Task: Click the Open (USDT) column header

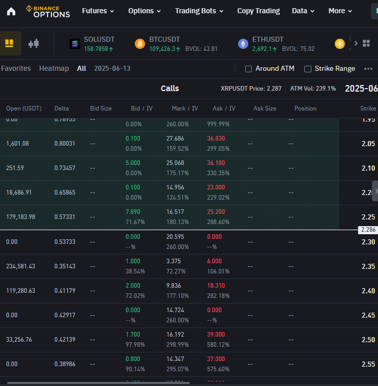Action: (x=24, y=108)
